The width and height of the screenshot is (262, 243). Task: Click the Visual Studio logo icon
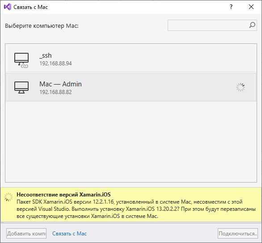pyautogui.click(x=8, y=7)
